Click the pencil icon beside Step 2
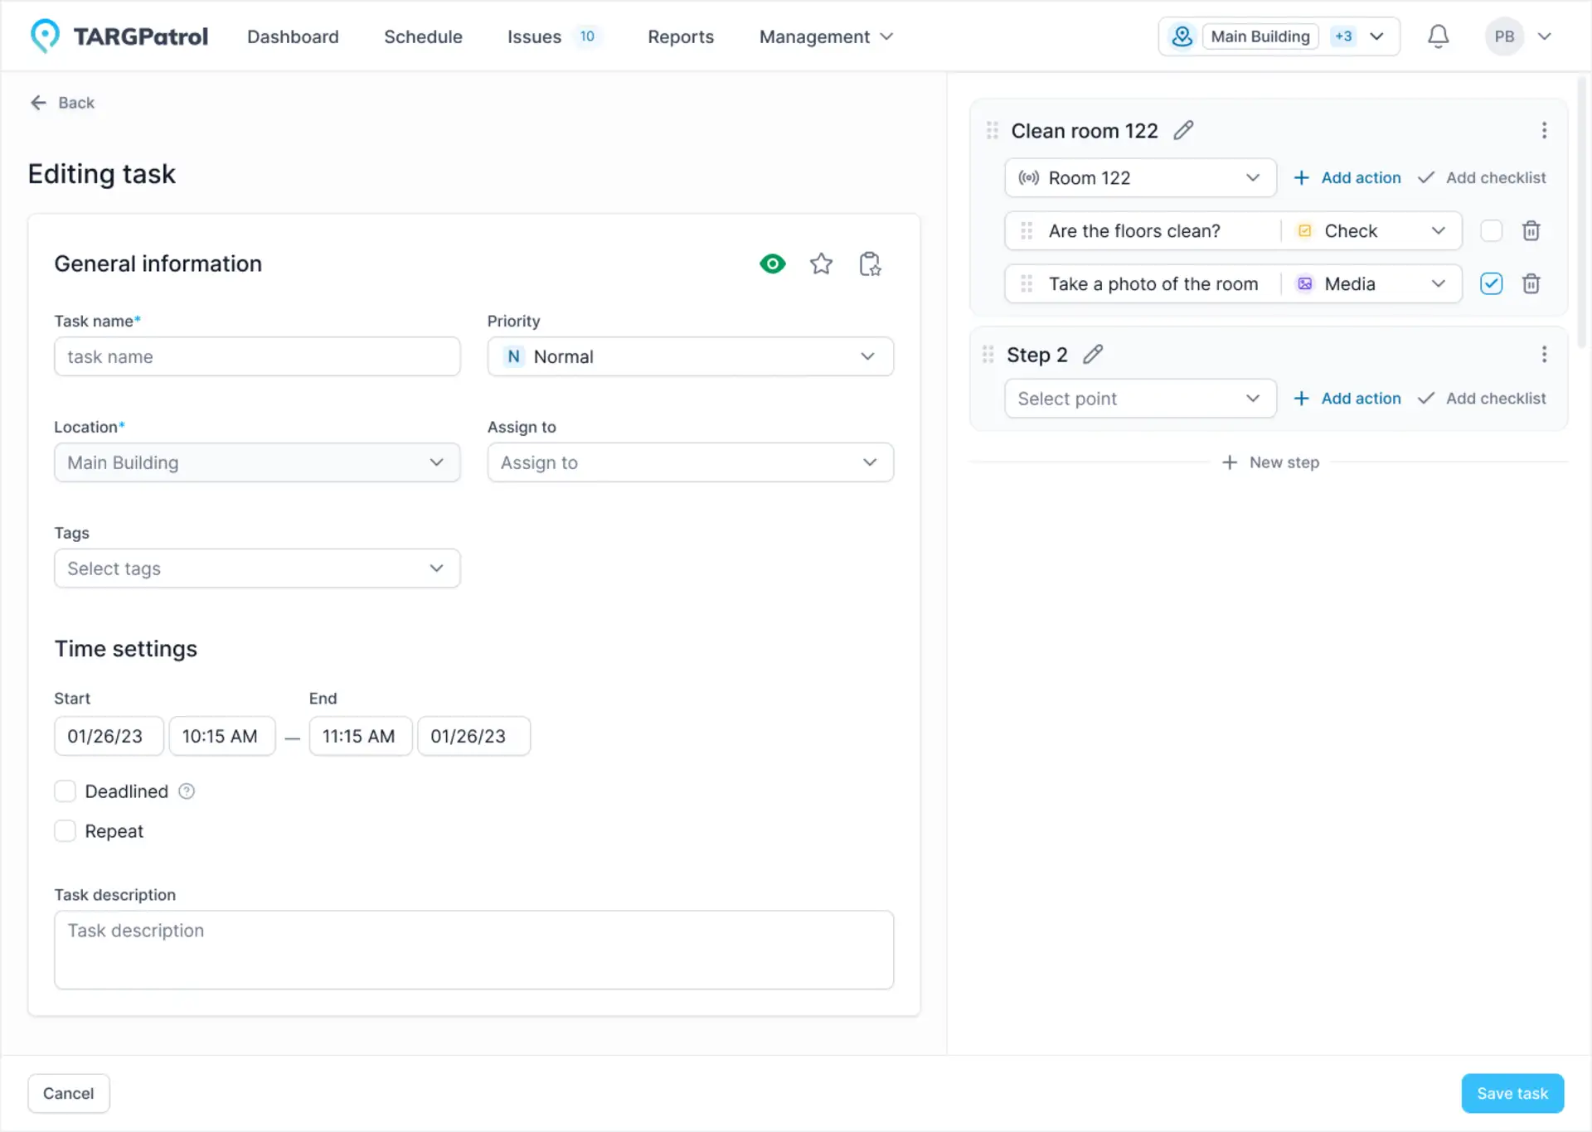This screenshot has height=1132, width=1592. (x=1093, y=355)
